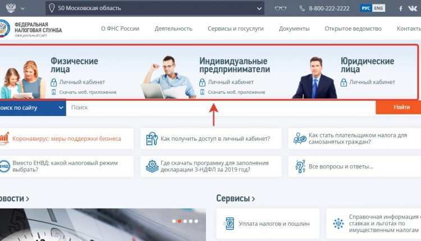The image size is (421, 241).
Task: Switch site language to ENG
Action: click(378, 8)
